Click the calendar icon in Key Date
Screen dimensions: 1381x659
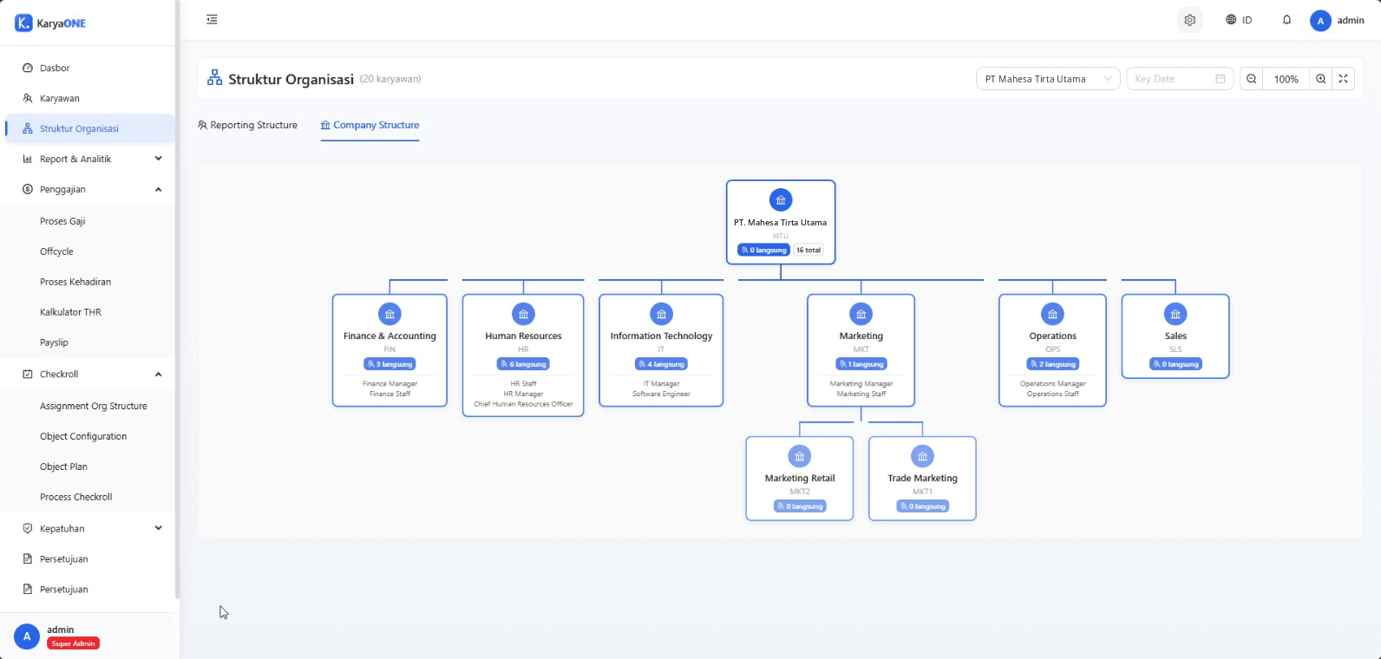pos(1221,79)
